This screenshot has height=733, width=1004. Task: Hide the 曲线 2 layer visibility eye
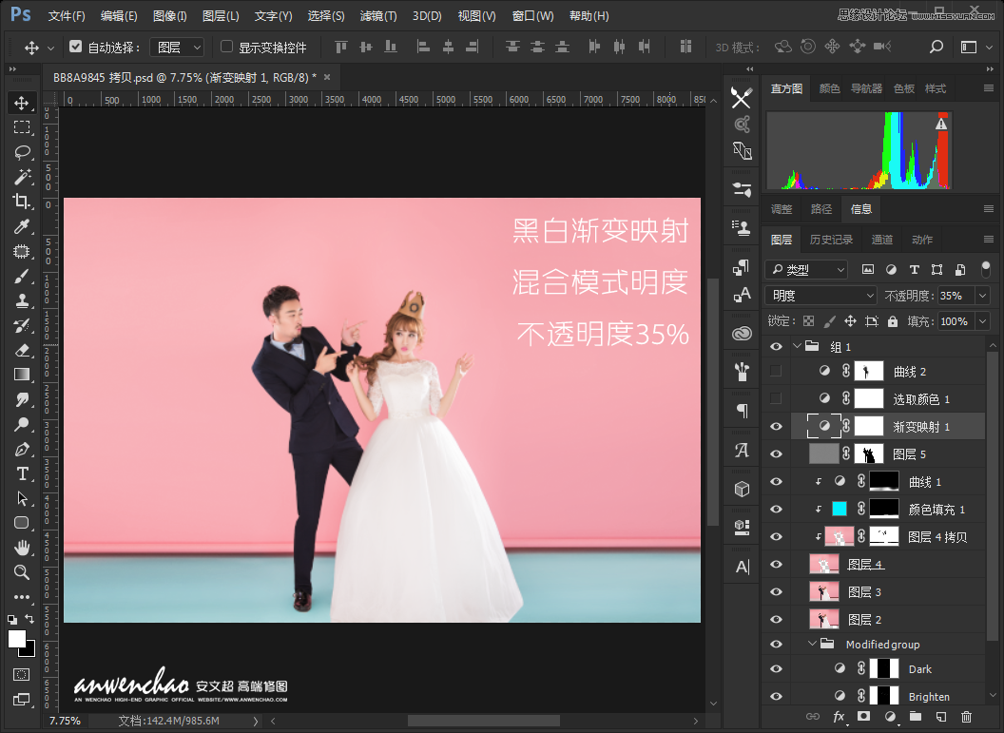pyautogui.click(x=776, y=370)
